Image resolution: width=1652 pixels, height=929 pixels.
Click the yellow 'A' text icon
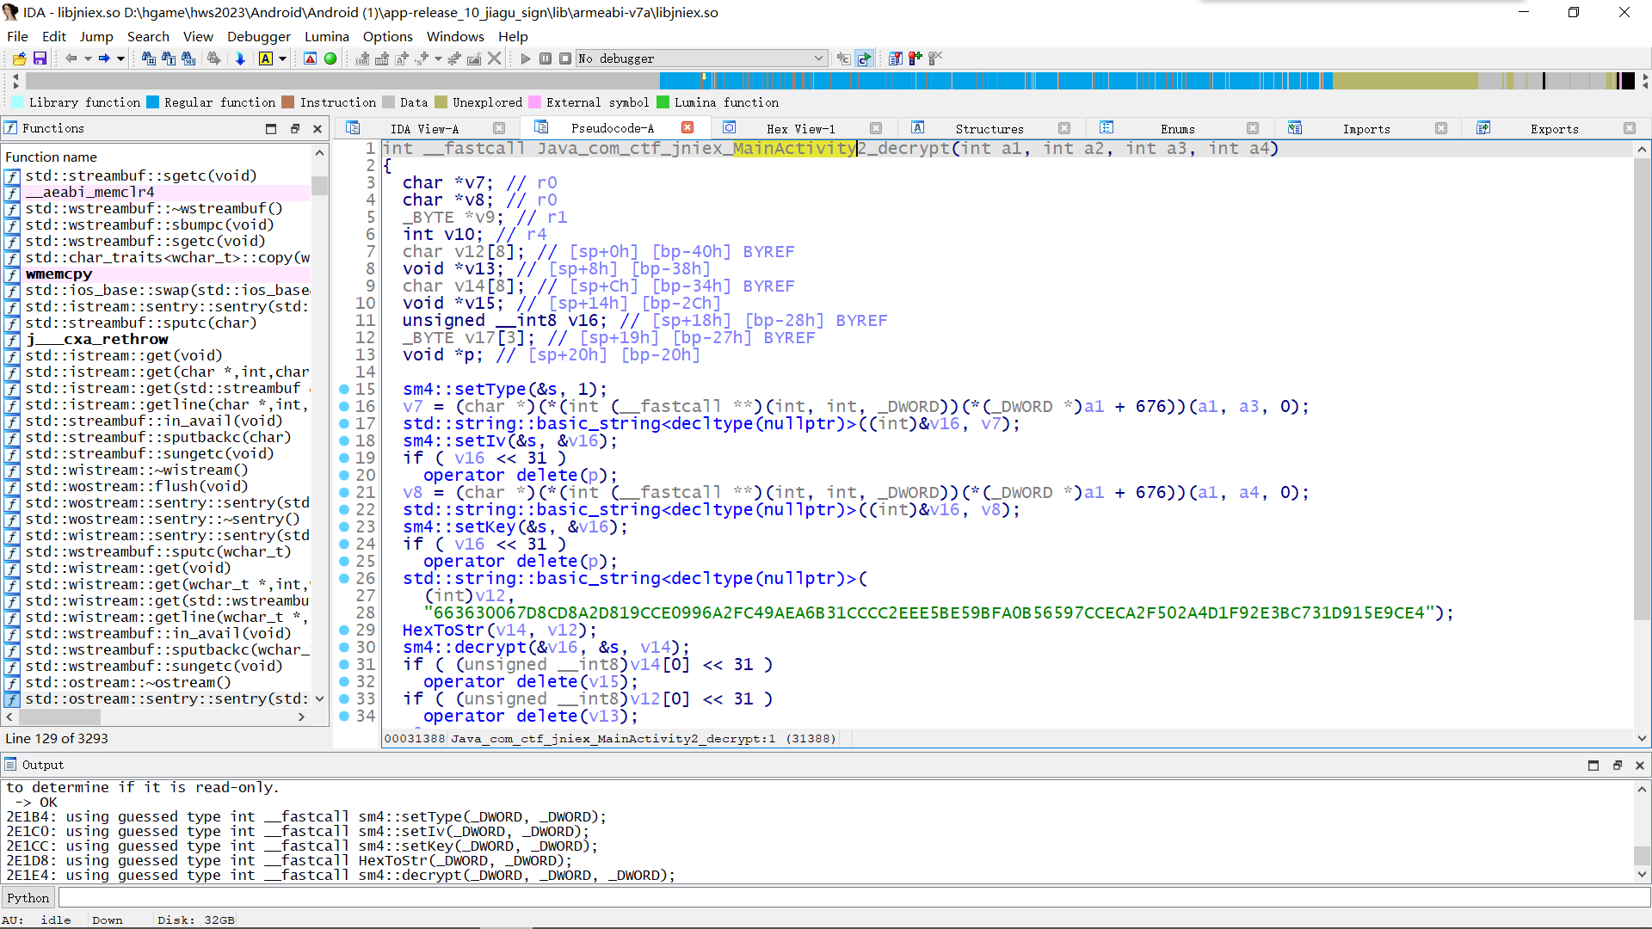(265, 58)
